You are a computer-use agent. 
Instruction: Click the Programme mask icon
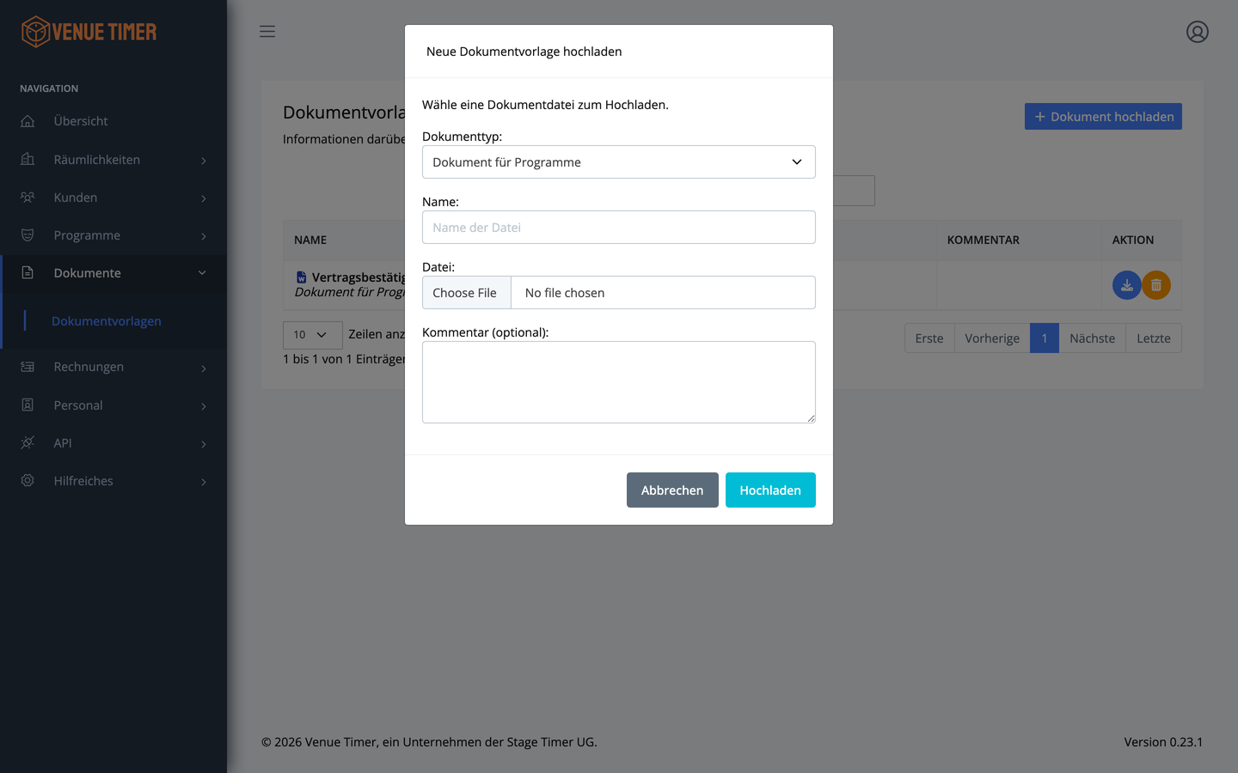pyautogui.click(x=28, y=234)
